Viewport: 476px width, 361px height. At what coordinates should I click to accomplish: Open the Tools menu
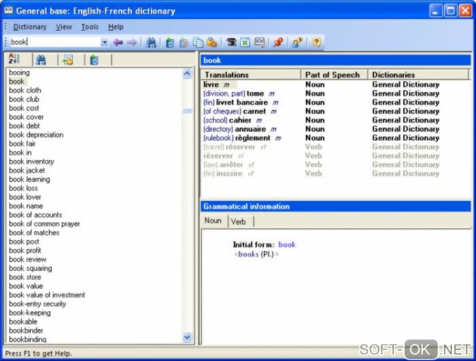(90, 27)
